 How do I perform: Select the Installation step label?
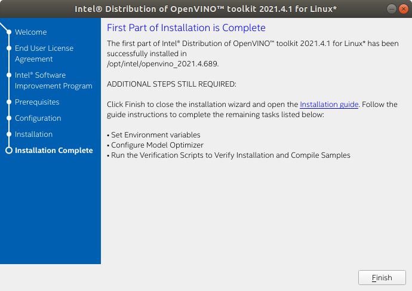click(x=33, y=134)
